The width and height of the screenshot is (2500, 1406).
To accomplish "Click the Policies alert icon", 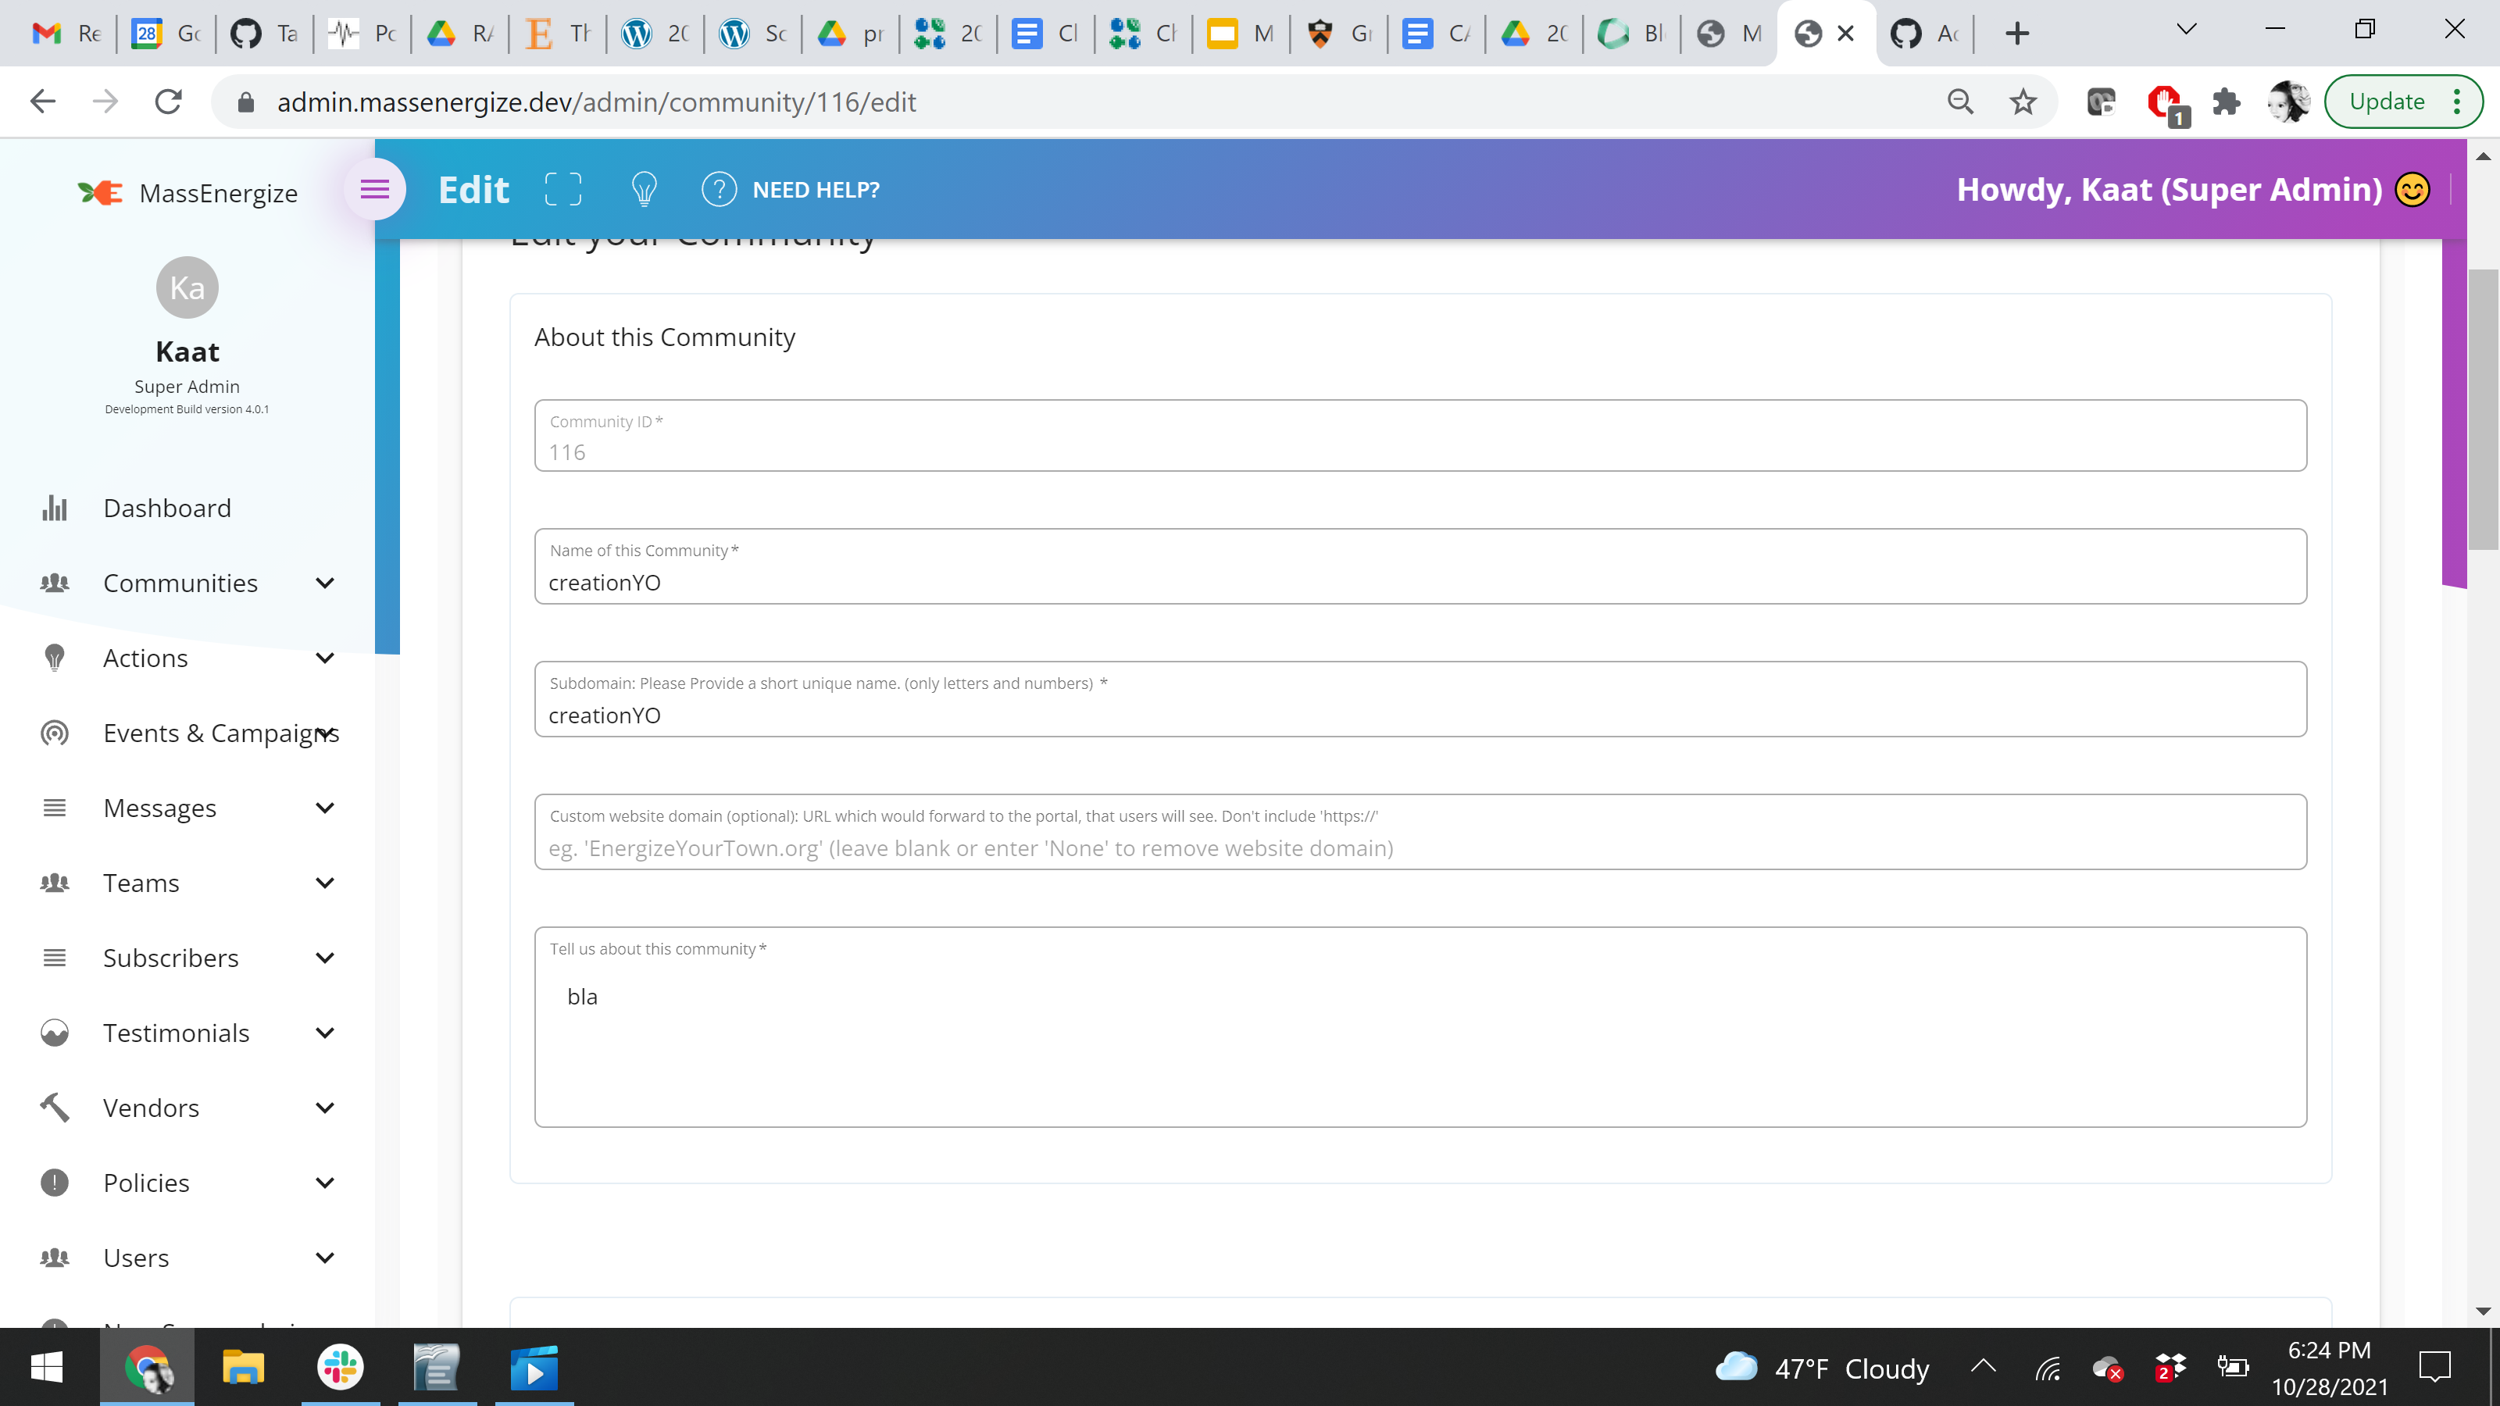I will pyautogui.click(x=55, y=1182).
